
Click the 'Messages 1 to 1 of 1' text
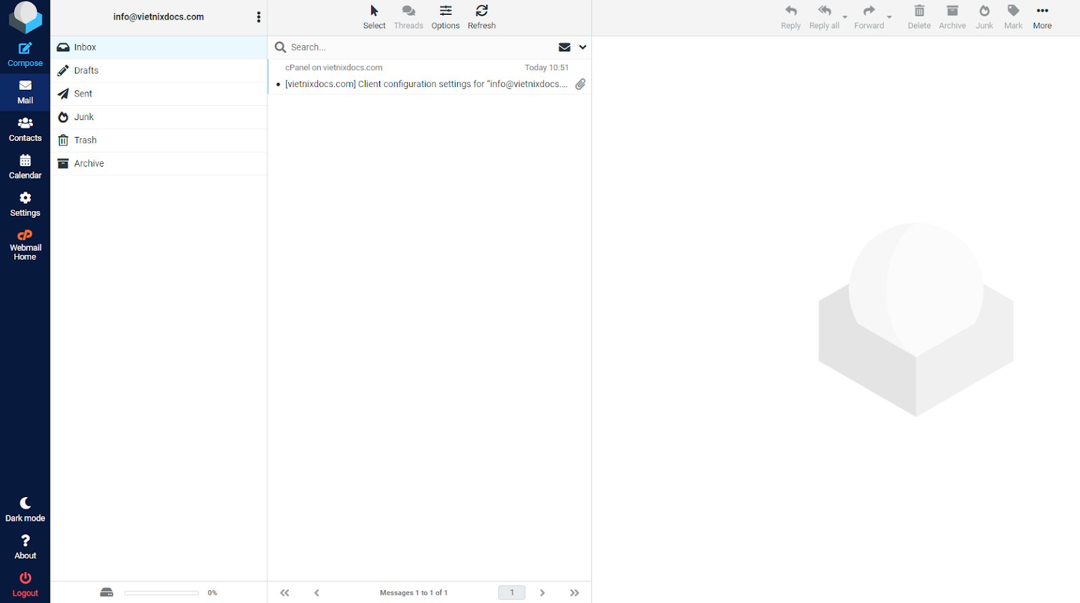pos(414,593)
